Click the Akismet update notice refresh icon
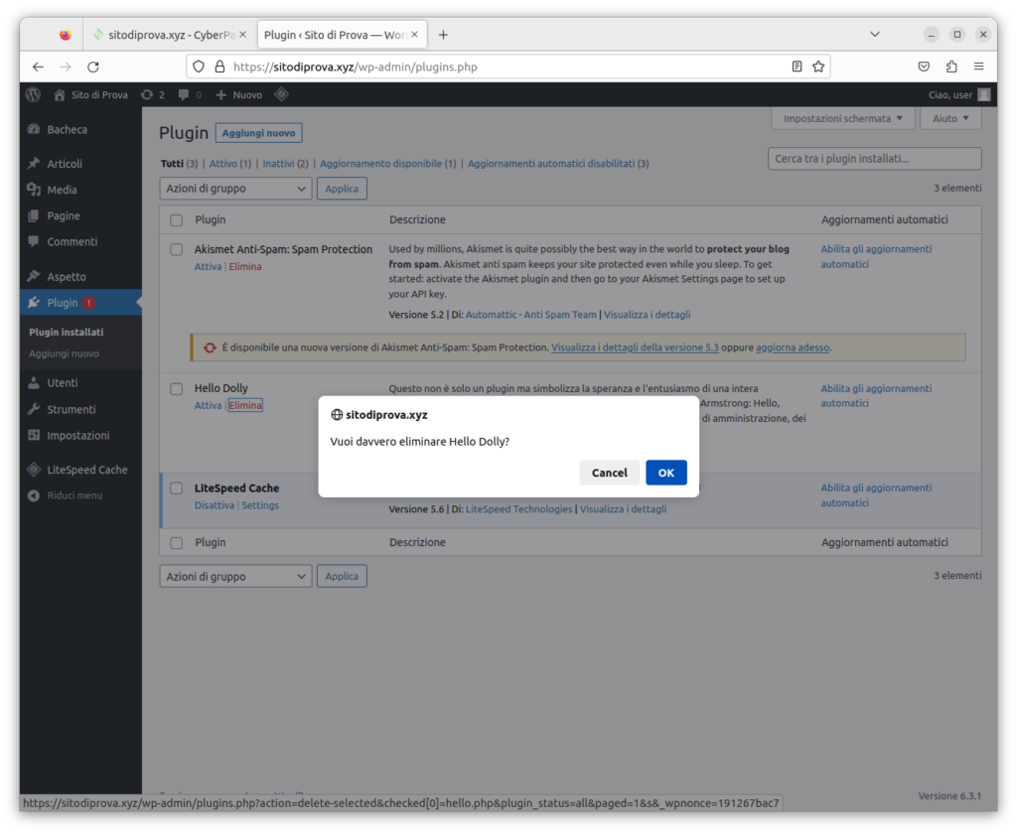 [210, 347]
